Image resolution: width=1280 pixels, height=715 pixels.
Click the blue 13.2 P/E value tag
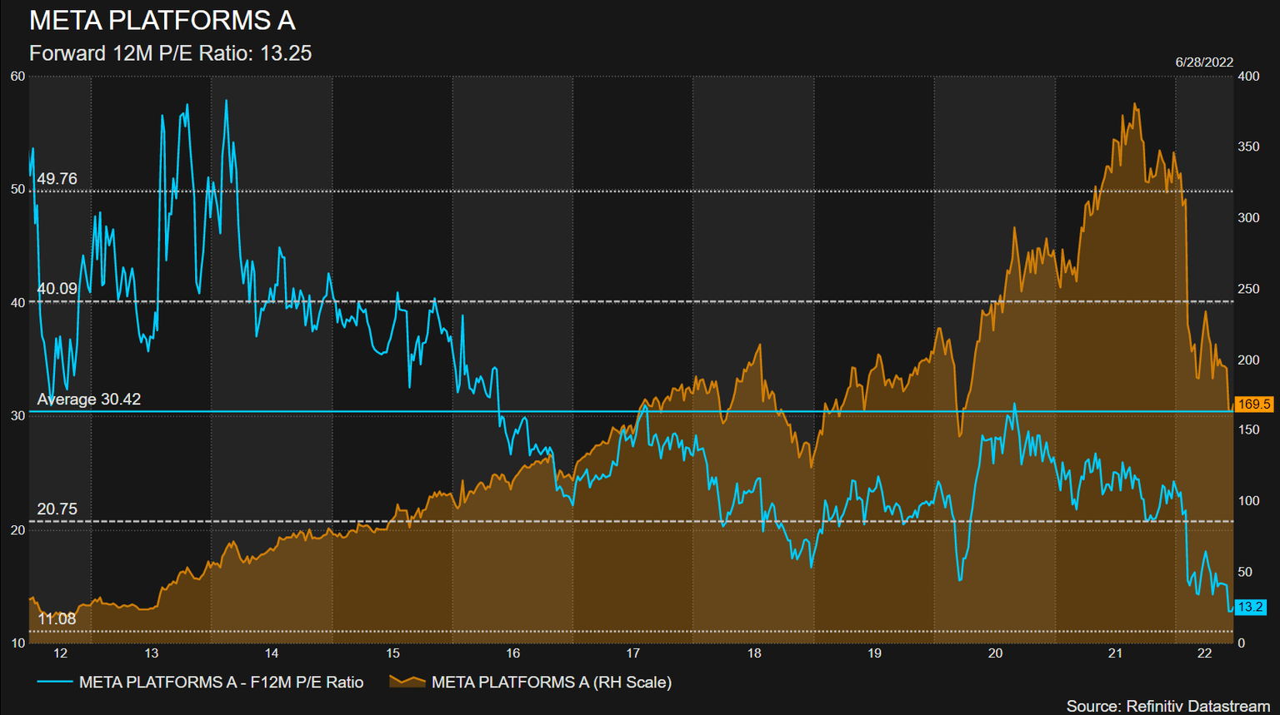click(1250, 608)
